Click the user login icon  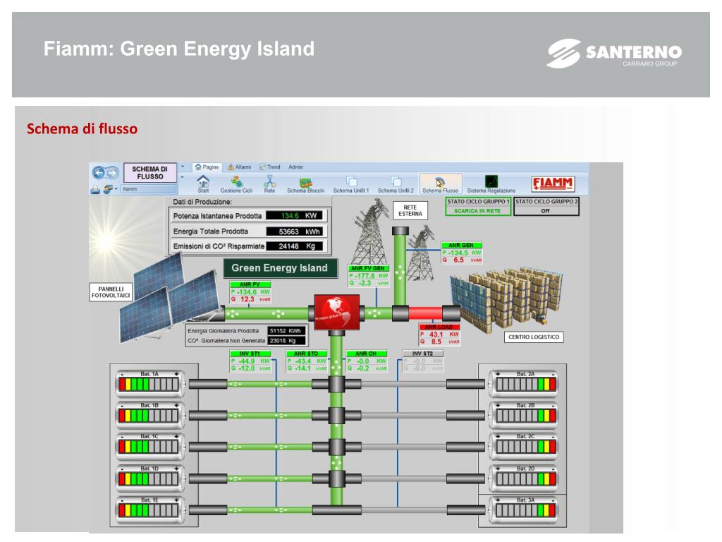[108, 189]
